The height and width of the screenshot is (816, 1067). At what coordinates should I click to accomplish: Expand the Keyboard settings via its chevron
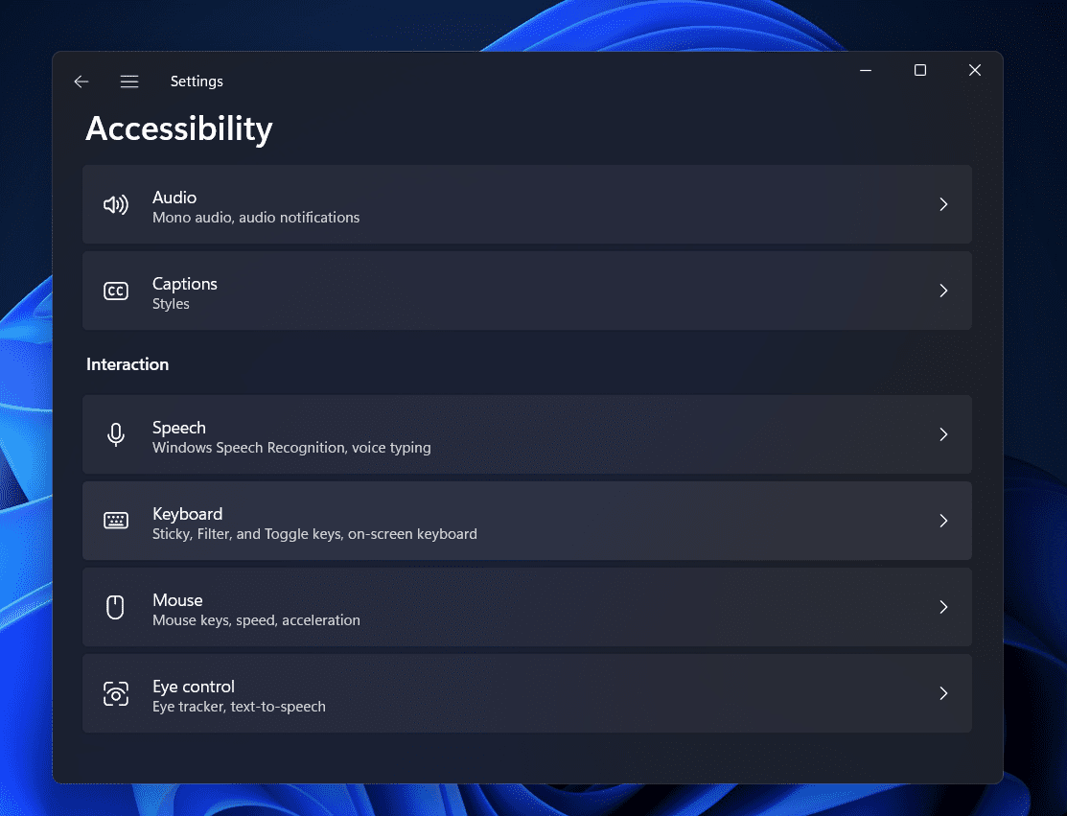click(x=943, y=521)
